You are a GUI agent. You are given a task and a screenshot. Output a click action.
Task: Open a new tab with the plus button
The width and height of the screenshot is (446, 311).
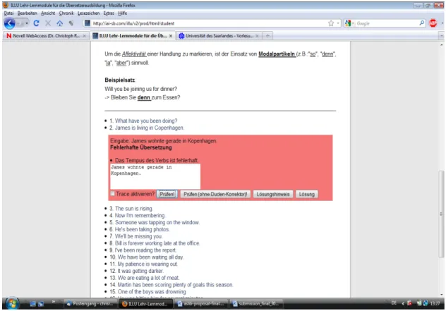[x=267, y=36]
